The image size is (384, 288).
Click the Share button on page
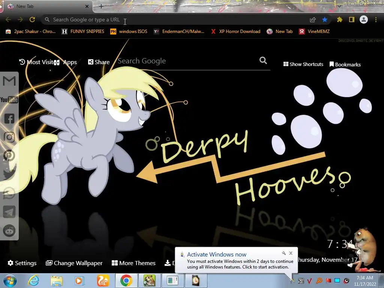[x=99, y=62]
